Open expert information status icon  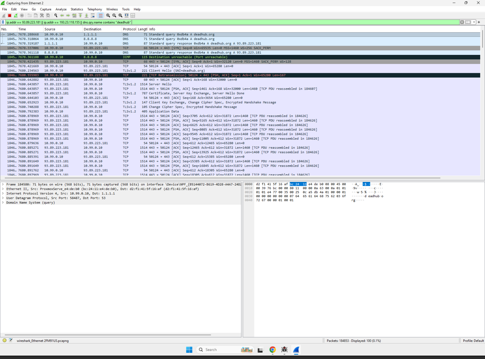point(4,341)
